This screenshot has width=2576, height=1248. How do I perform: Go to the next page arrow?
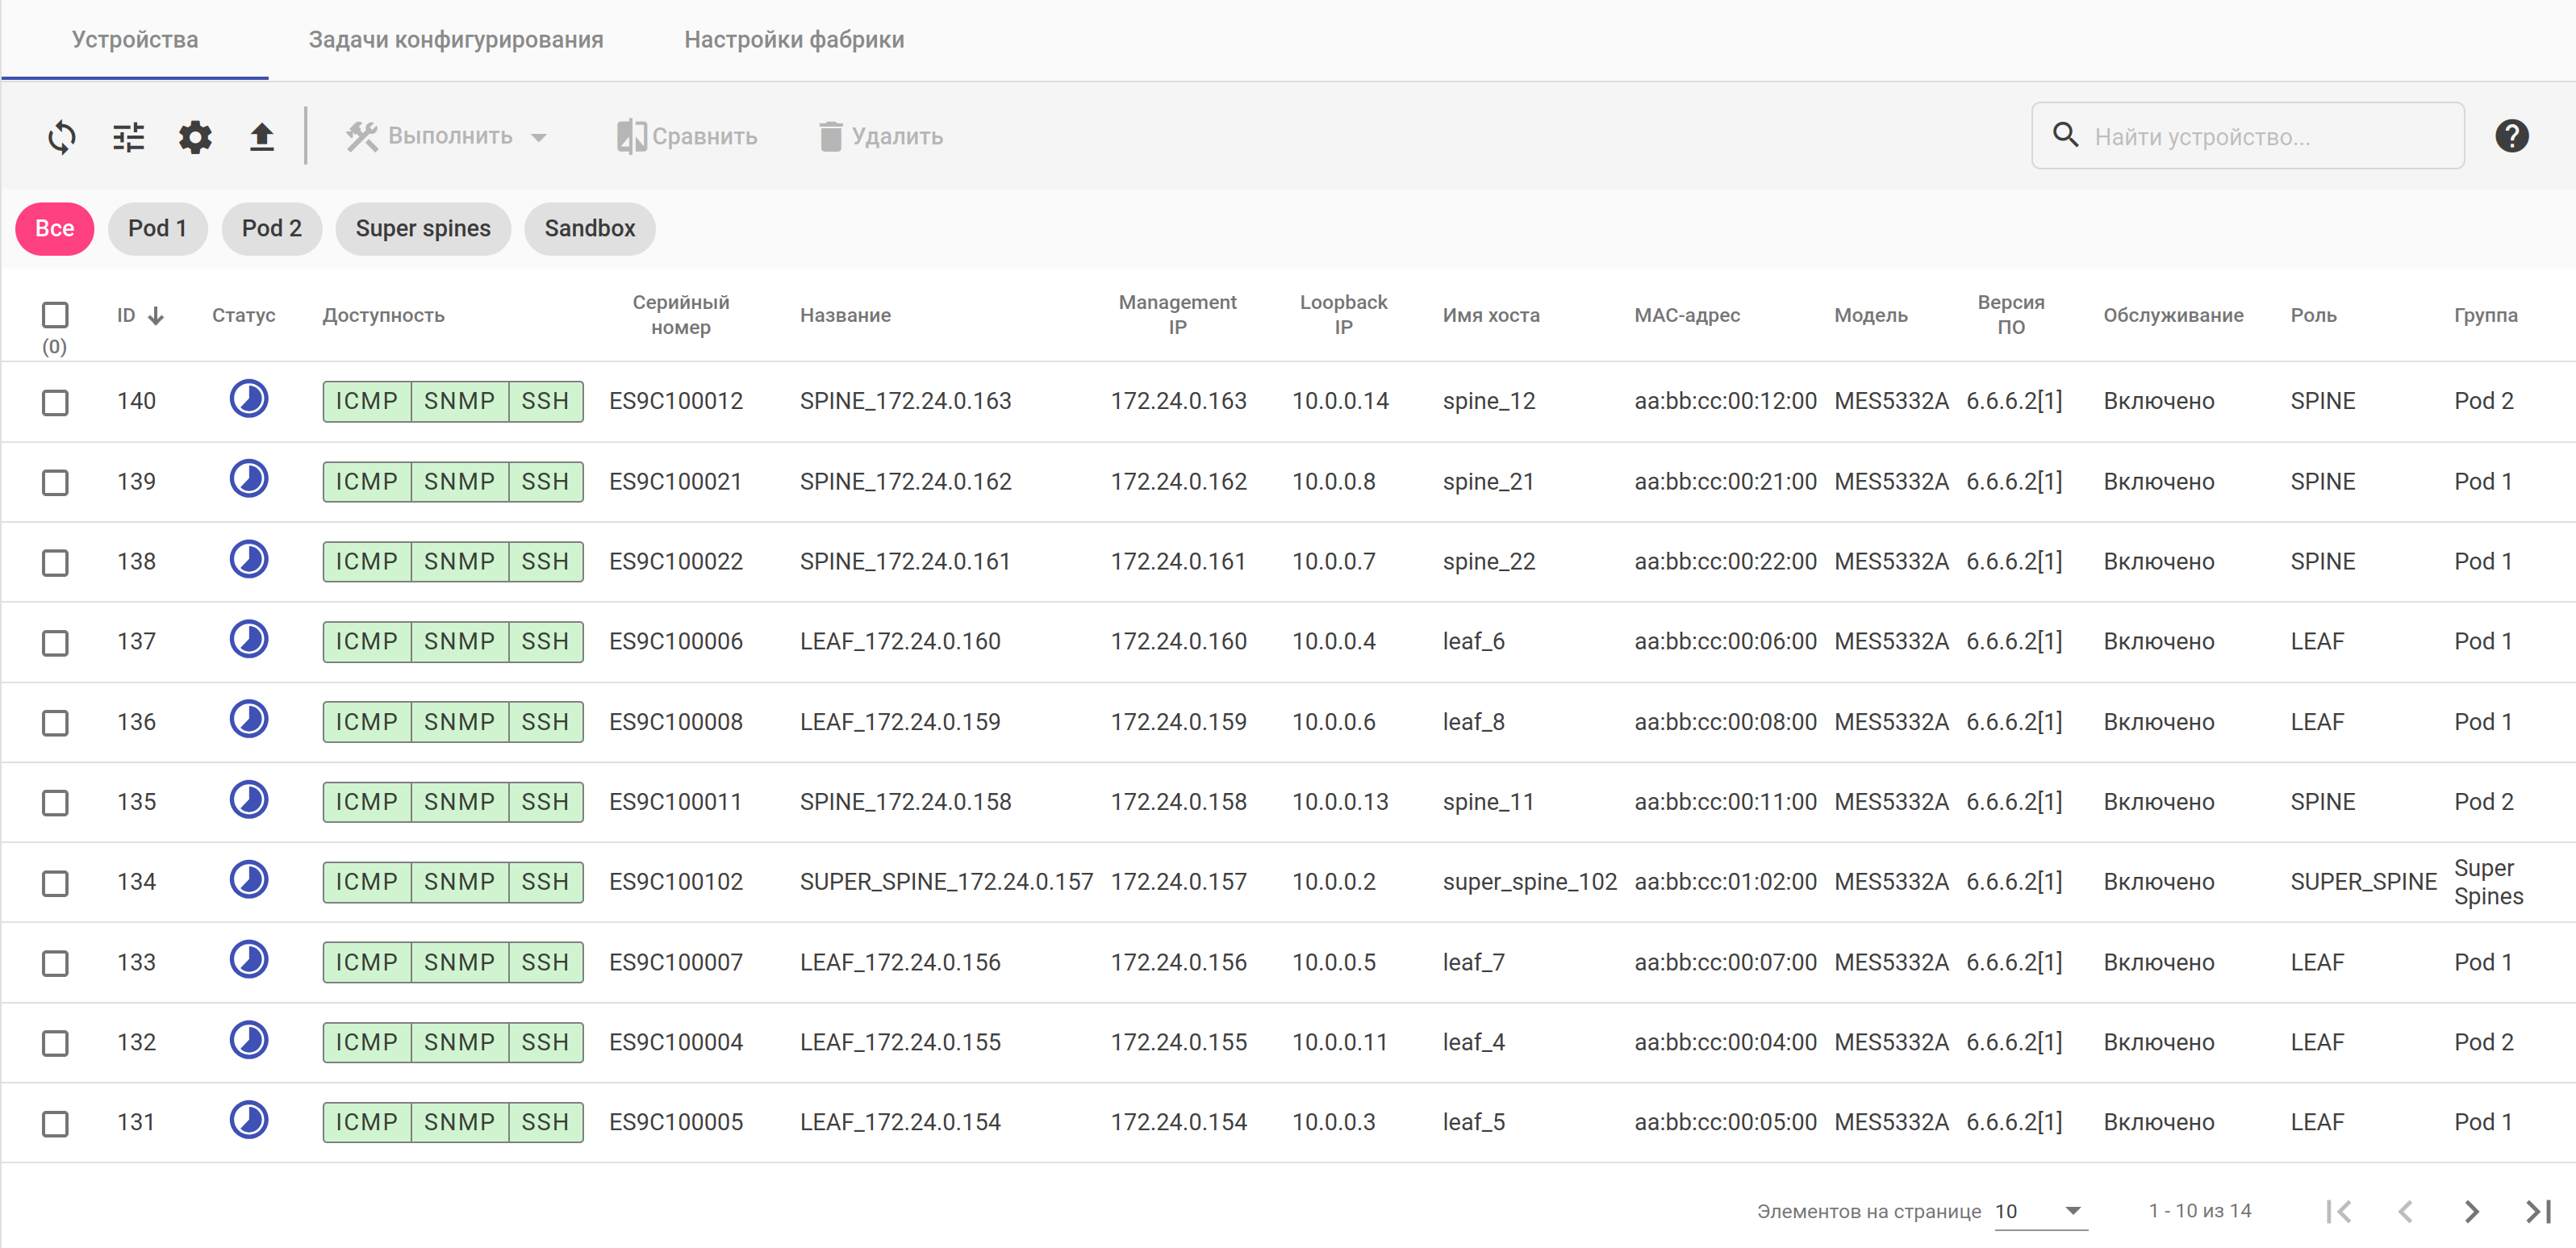2471,1211
